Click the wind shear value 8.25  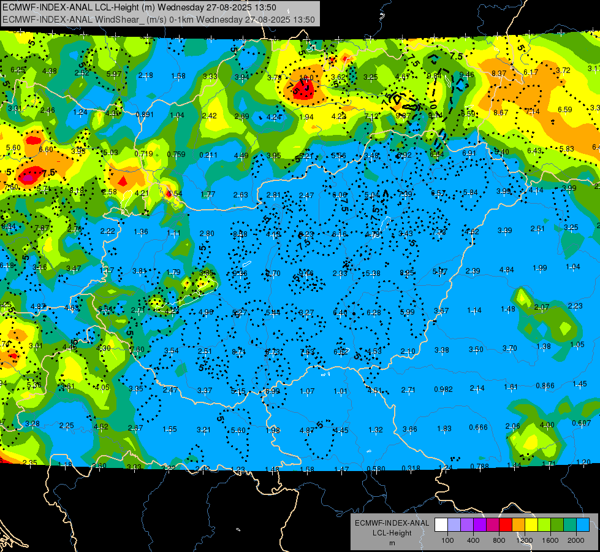coord(407,273)
